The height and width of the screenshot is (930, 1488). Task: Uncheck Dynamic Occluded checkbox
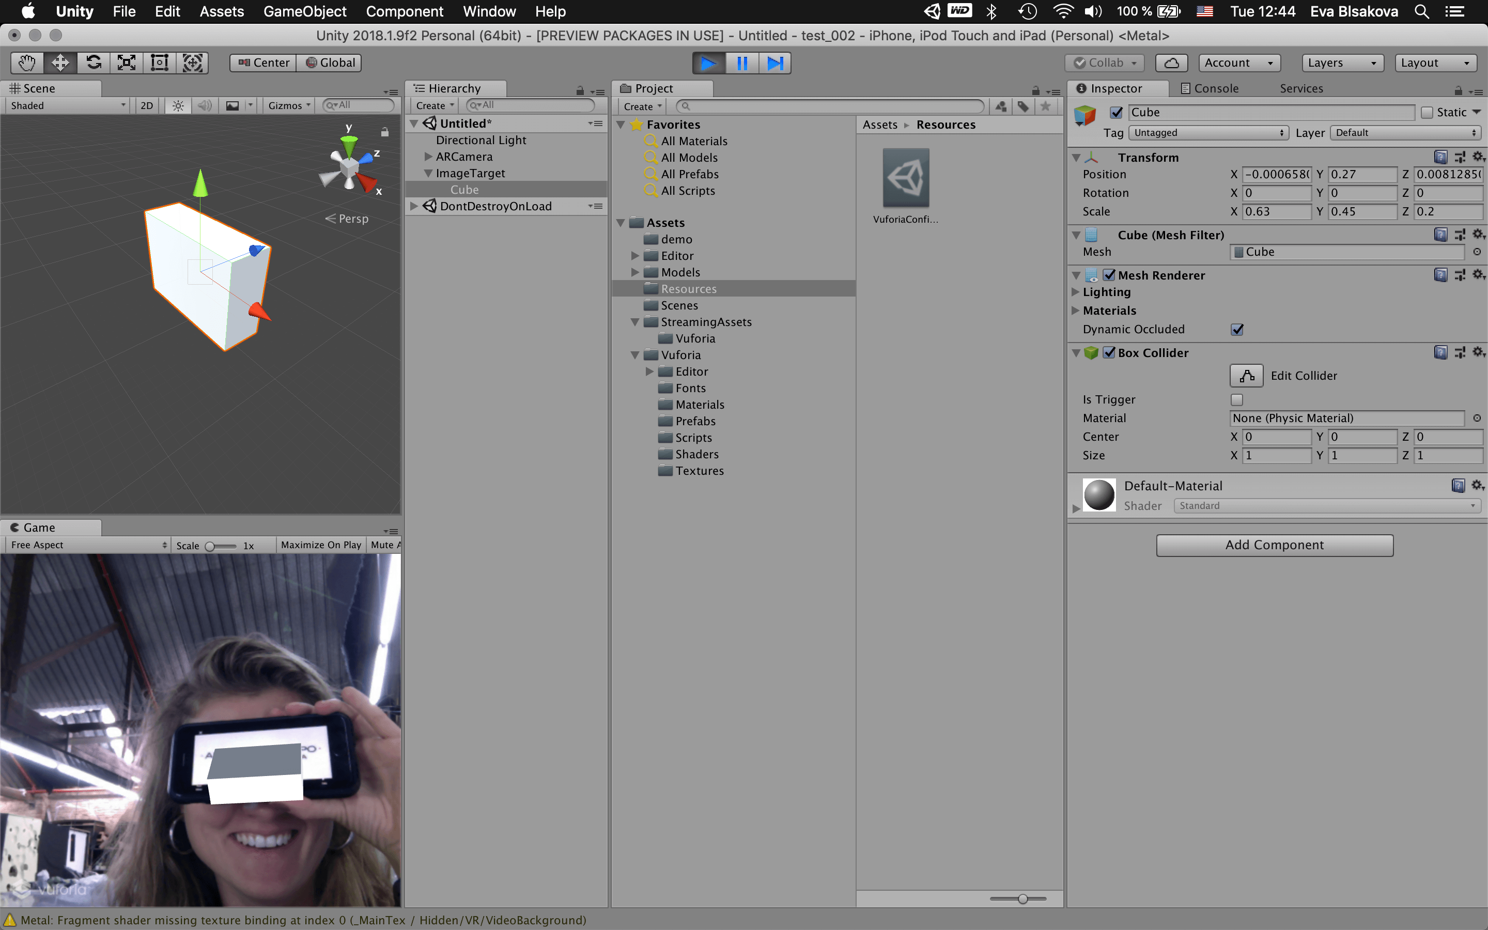[1236, 330]
